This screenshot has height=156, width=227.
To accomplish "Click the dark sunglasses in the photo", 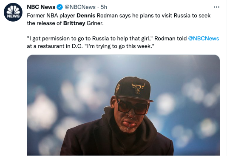I will pyautogui.click(x=133, y=106).
